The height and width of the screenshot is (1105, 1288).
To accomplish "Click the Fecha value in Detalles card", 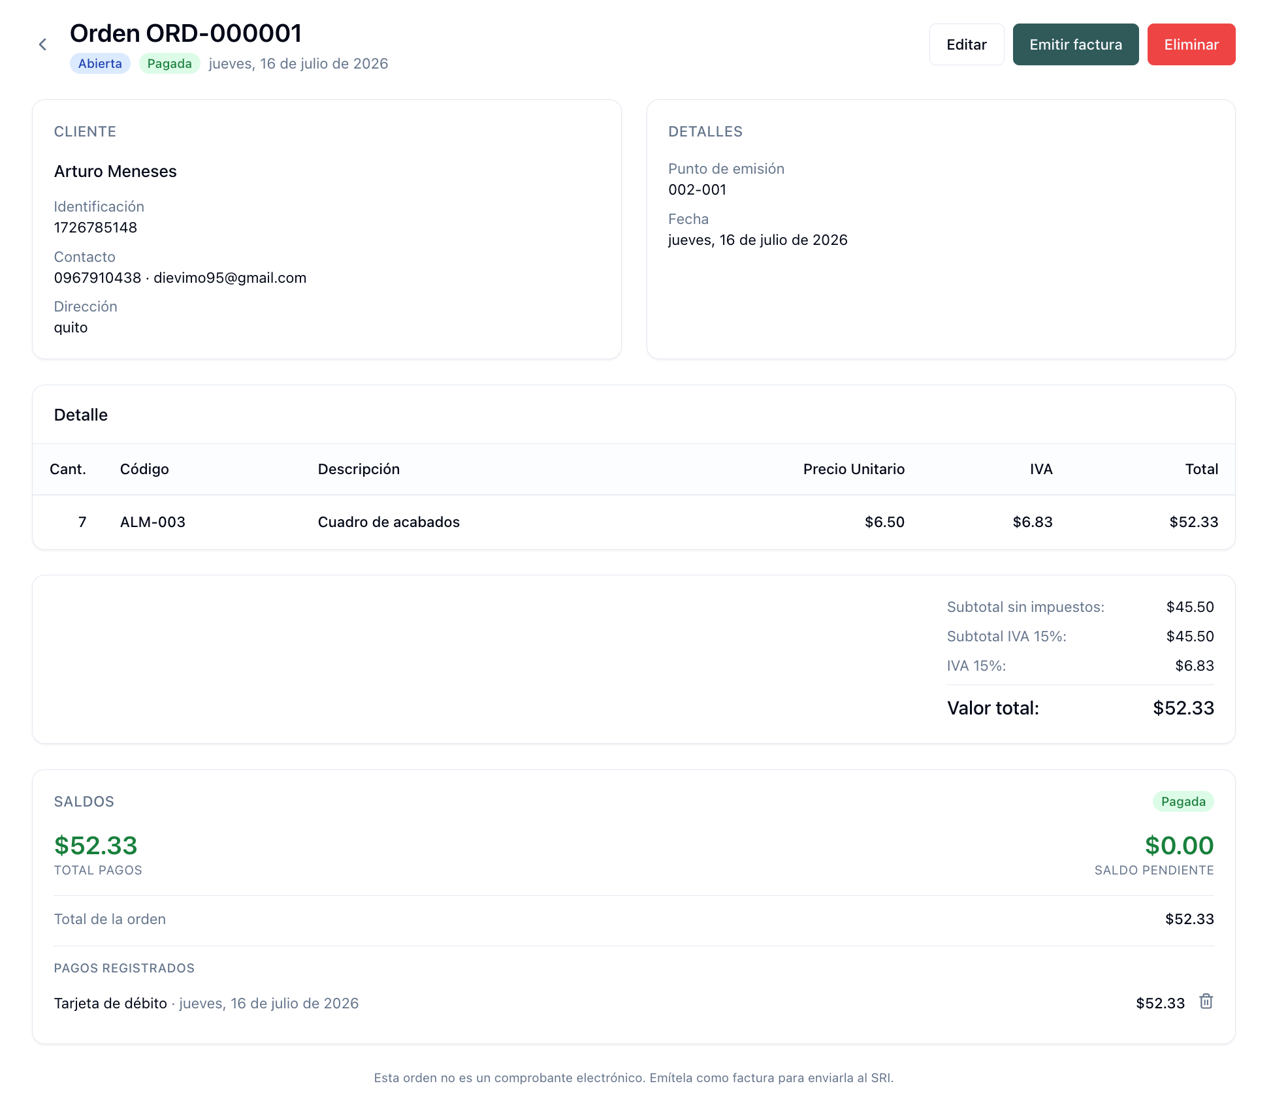I will coord(758,240).
